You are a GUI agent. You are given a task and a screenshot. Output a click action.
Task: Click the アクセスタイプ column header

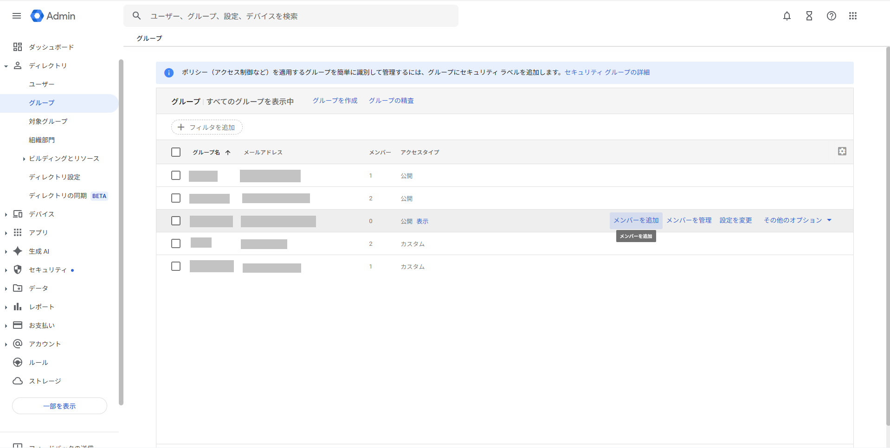click(x=420, y=152)
